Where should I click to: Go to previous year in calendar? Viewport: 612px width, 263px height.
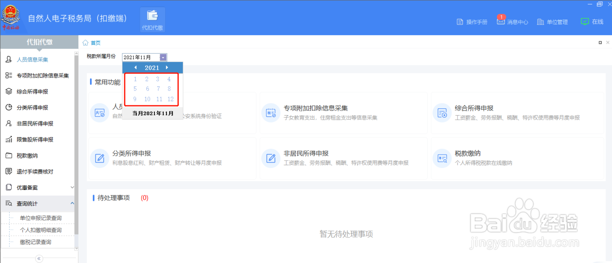[135, 68]
